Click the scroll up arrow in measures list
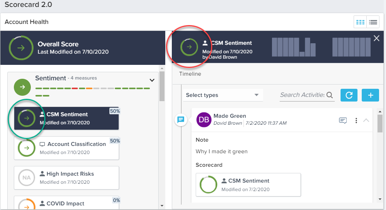The height and width of the screenshot is (210, 386). [162, 68]
